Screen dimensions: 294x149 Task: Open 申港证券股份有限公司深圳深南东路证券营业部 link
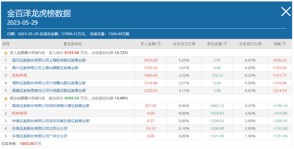[51, 121]
